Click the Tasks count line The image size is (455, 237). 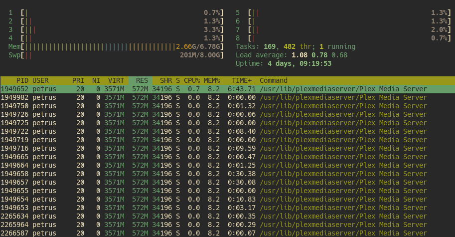(296, 46)
